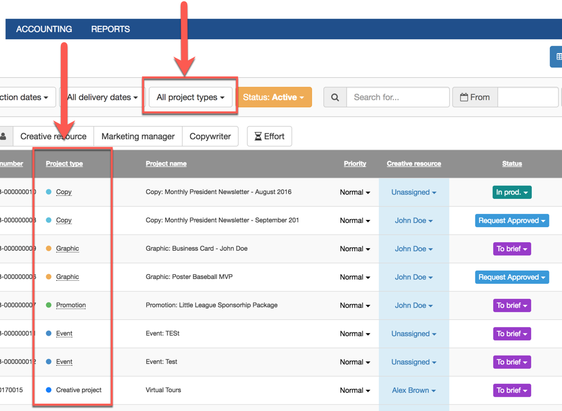Viewport: 562px width, 411px height.
Task: Select the Marketing manager tab button
Action: tap(138, 136)
